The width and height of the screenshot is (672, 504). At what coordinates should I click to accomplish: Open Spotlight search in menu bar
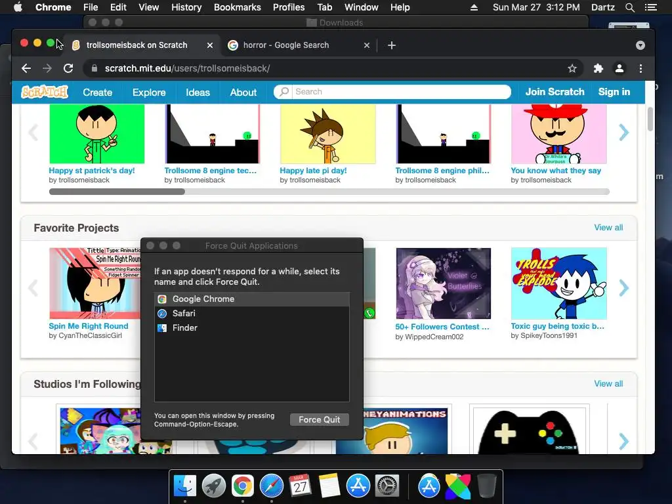click(x=629, y=7)
